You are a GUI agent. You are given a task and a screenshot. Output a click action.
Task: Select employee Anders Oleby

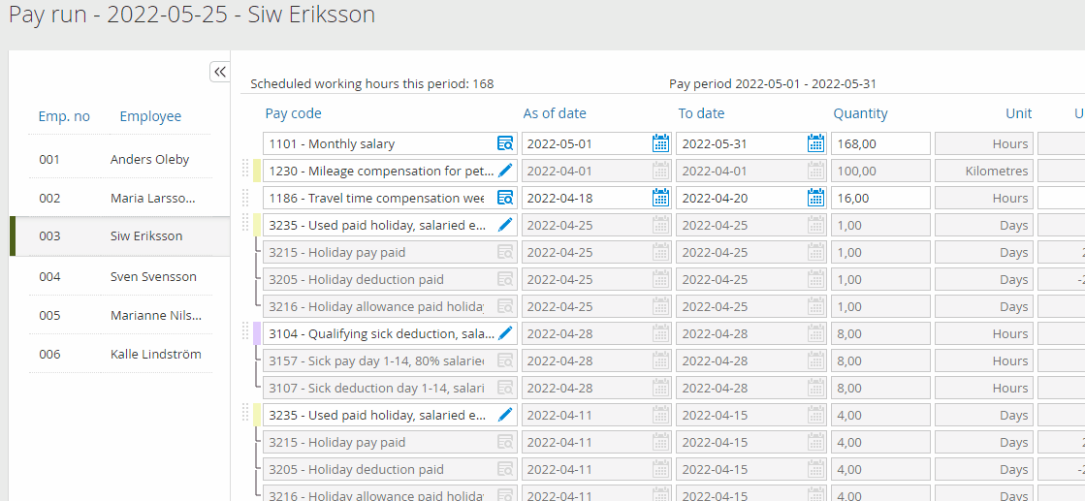[x=149, y=160]
